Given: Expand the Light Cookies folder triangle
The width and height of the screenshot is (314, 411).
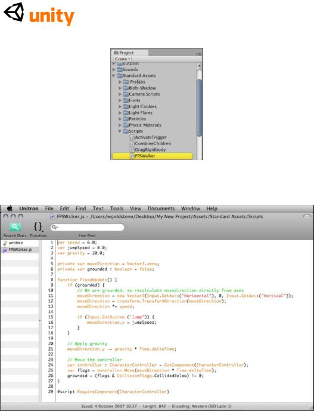Looking at the screenshot, I should coord(120,106).
